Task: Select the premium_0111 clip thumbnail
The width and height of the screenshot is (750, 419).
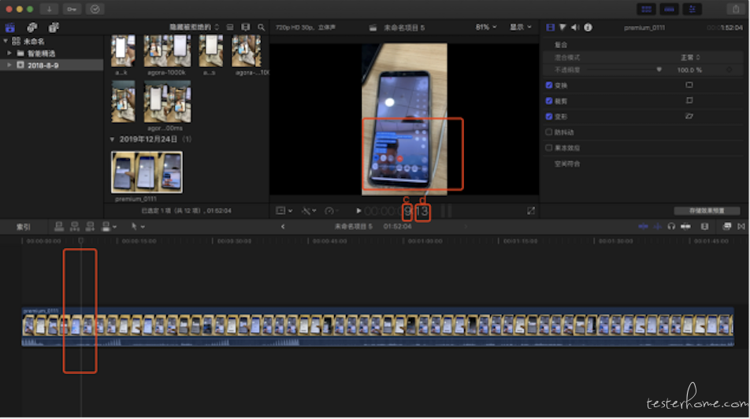Action: [147, 172]
